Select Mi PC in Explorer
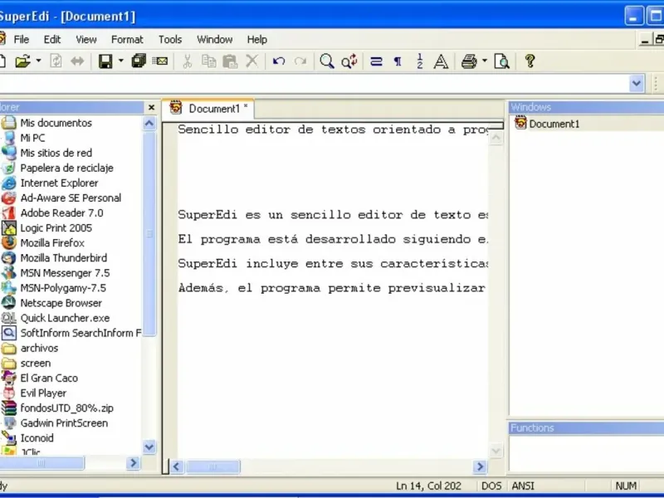664x498 pixels. [x=32, y=138]
